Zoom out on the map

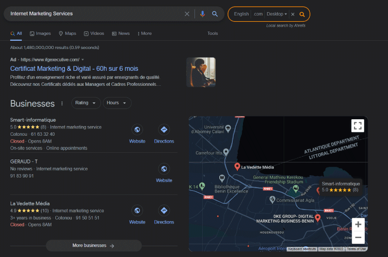(358, 237)
